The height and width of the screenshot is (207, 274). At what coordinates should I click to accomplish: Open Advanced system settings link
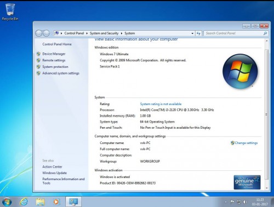coord(61,73)
